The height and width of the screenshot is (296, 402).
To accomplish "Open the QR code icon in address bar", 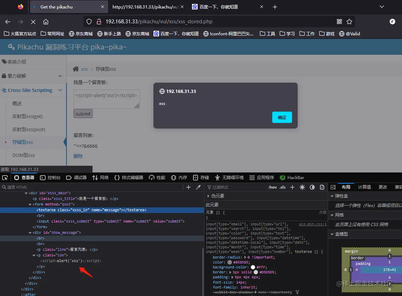I will tap(339, 22).
